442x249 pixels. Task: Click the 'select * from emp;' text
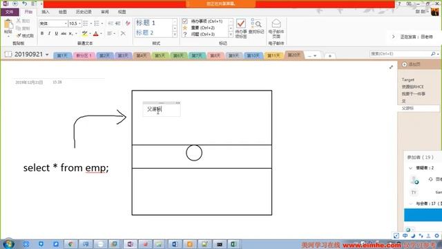pyautogui.click(x=66, y=167)
